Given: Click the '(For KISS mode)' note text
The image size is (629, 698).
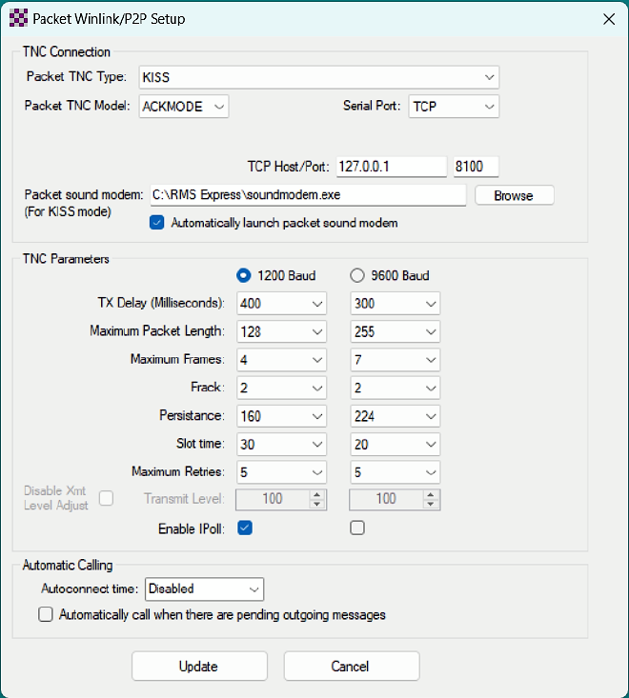Looking at the screenshot, I should click(68, 211).
